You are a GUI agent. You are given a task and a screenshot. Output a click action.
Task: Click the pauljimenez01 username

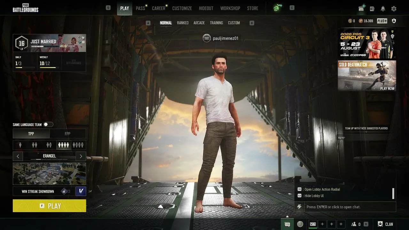pos(226,38)
